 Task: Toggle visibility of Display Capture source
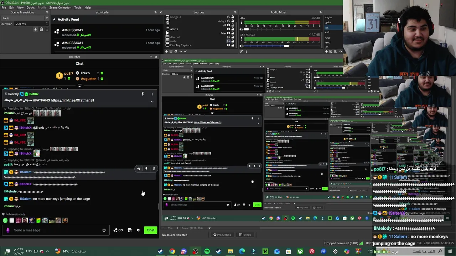pos(228,45)
